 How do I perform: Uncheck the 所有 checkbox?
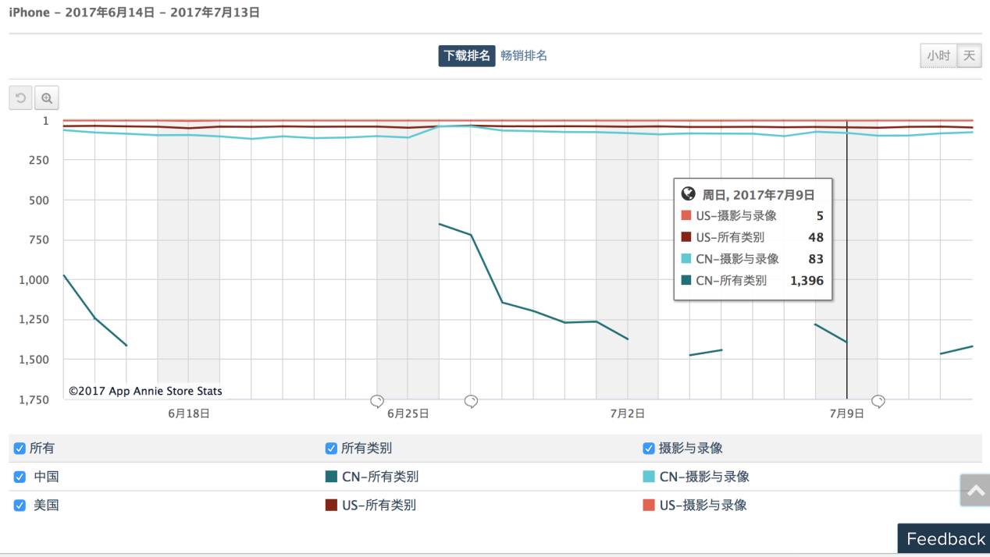point(20,449)
